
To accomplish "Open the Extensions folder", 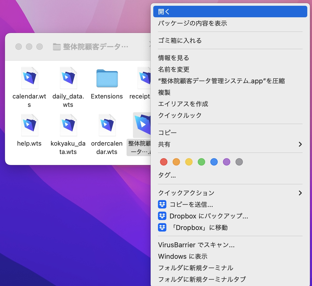I will click(107, 78).
